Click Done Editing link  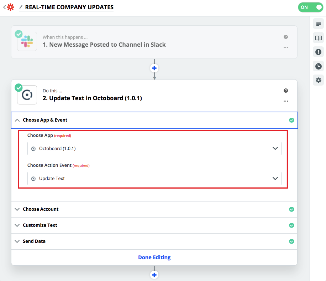pos(154,257)
